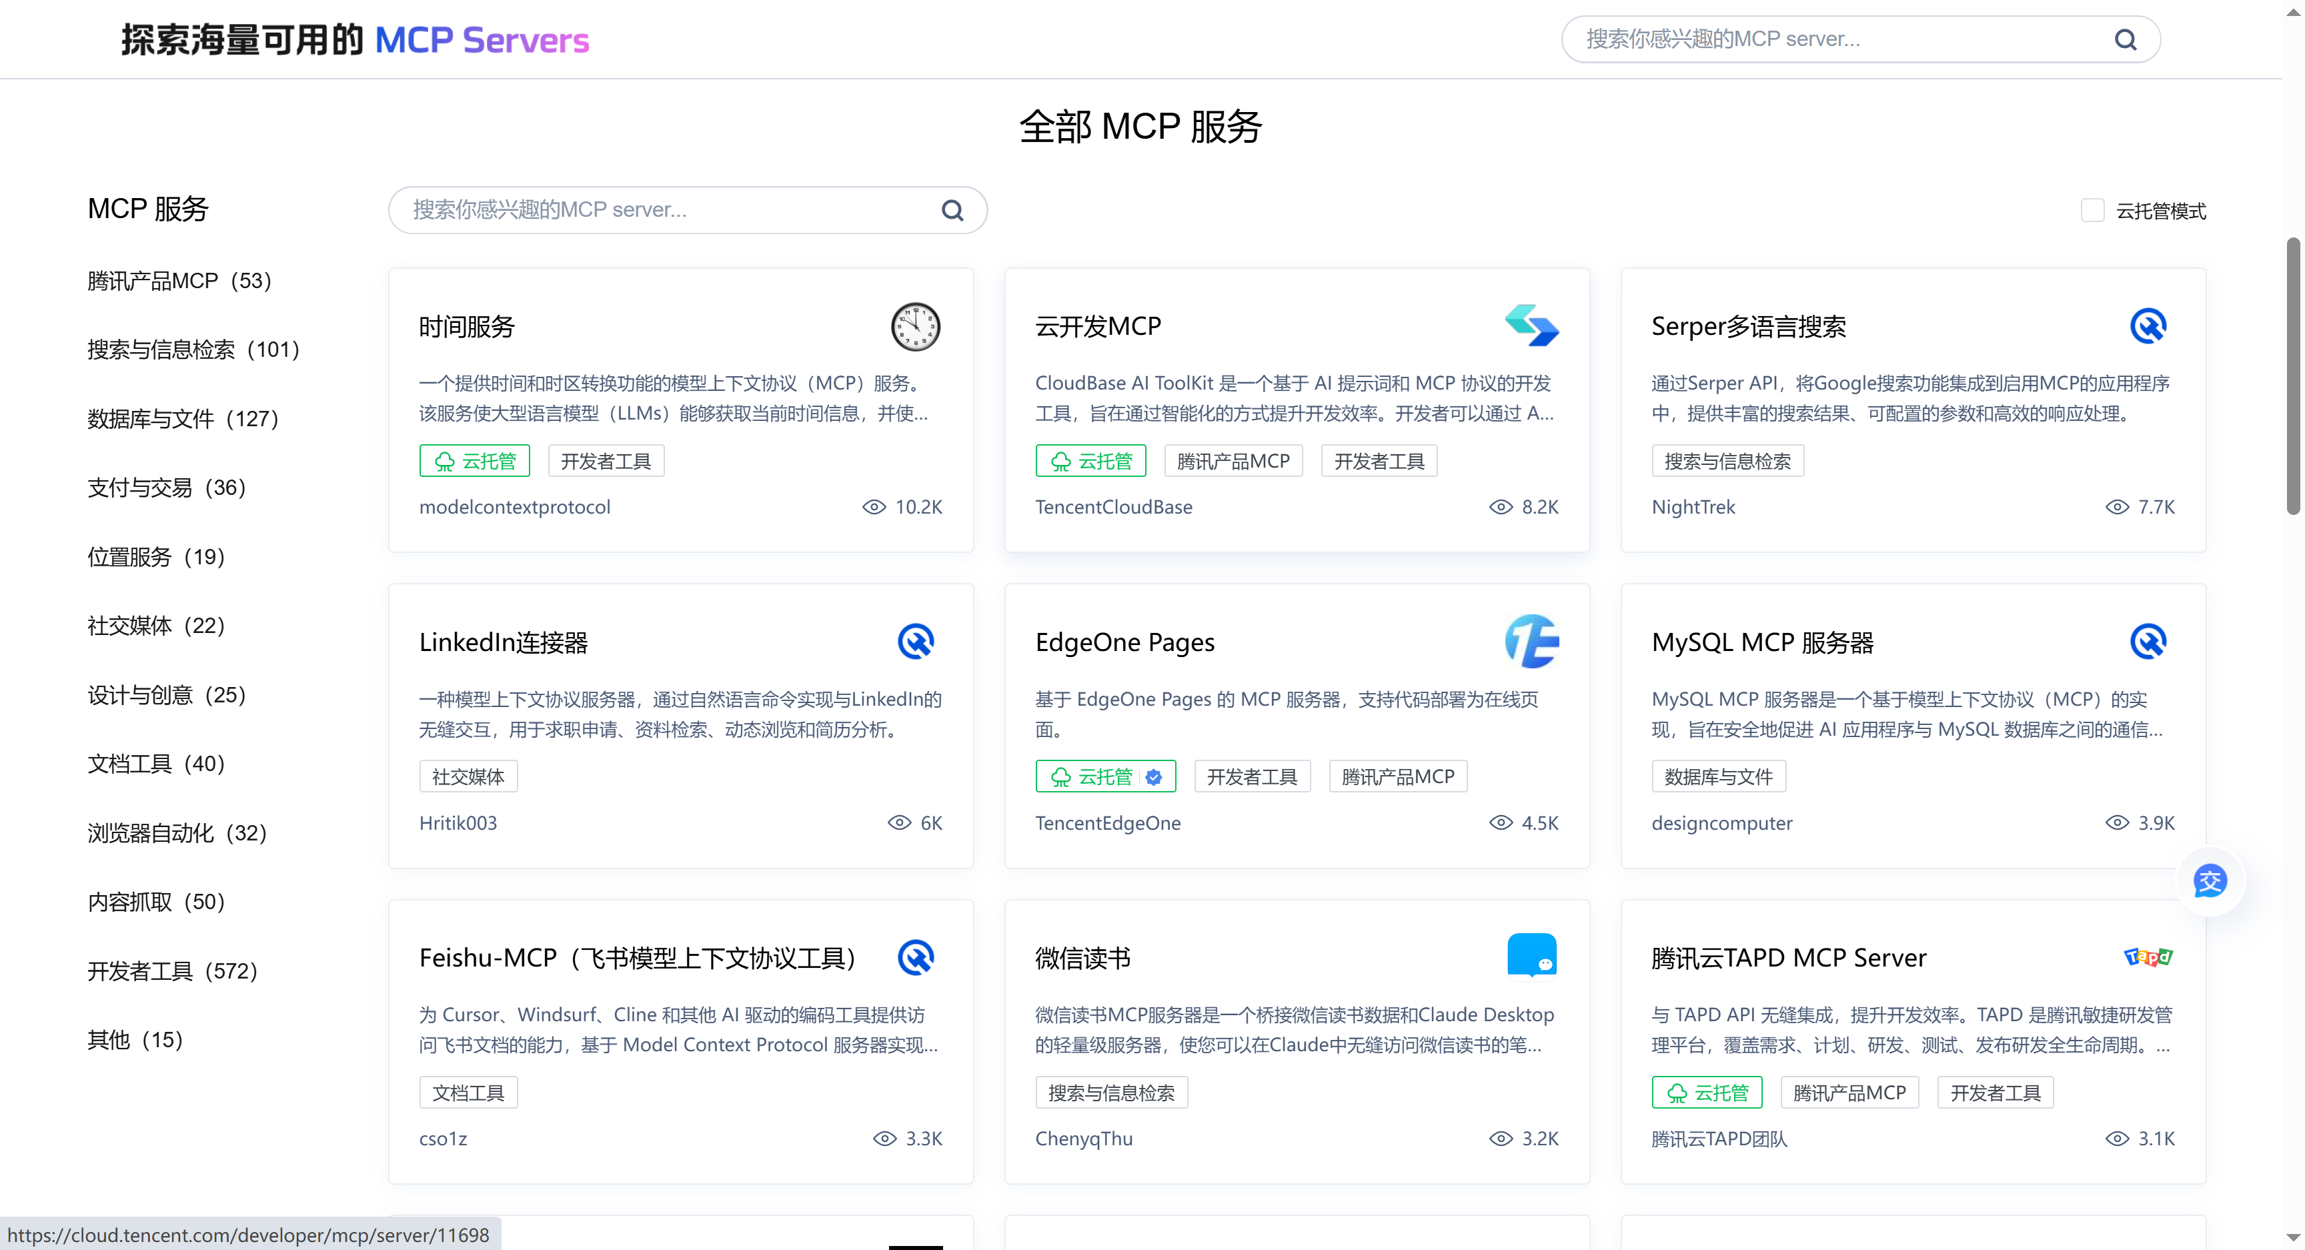This screenshot has width=2305, height=1250.
Task: Click the 微信读书 blue chat icon
Action: tap(1531, 956)
